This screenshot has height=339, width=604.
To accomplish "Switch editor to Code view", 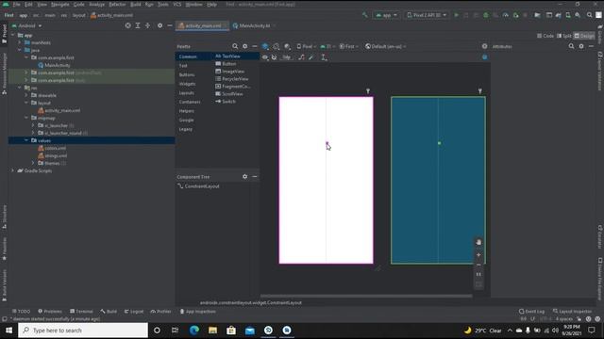I will 545,36.
